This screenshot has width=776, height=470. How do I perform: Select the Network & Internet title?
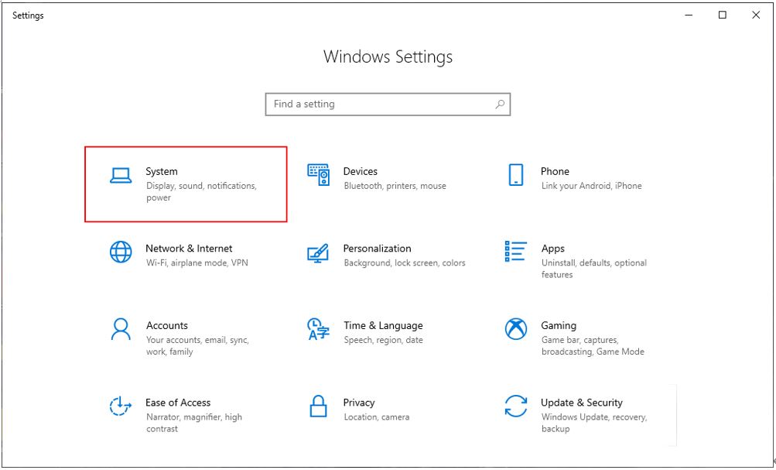[x=189, y=249]
